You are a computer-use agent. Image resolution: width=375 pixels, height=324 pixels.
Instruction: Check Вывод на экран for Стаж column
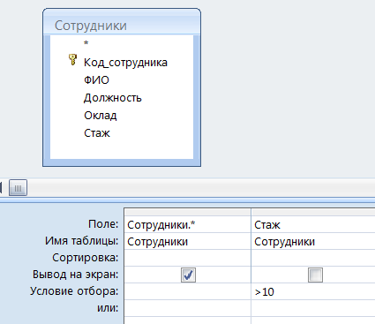click(x=315, y=275)
